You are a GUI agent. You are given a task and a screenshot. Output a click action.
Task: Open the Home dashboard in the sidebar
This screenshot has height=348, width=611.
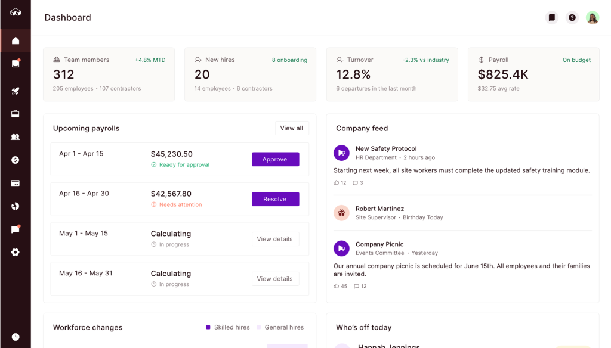(x=16, y=41)
